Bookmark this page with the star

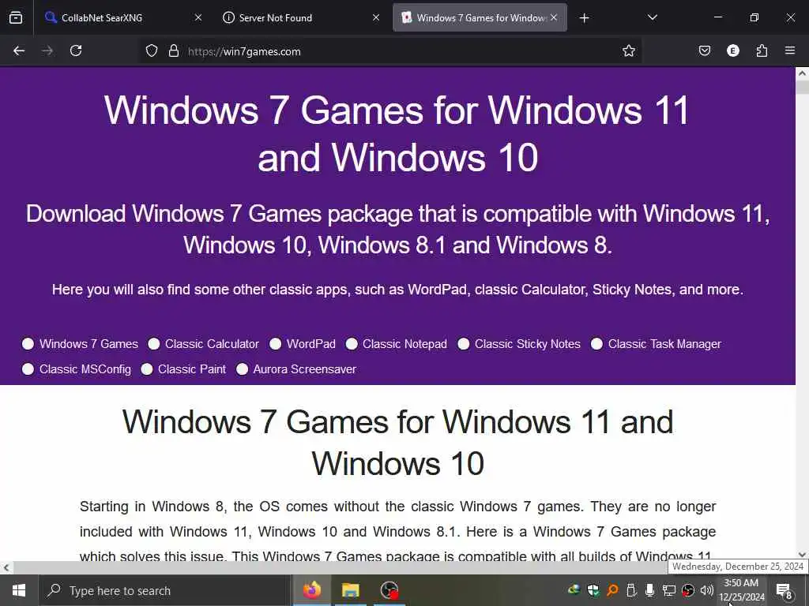point(628,51)
